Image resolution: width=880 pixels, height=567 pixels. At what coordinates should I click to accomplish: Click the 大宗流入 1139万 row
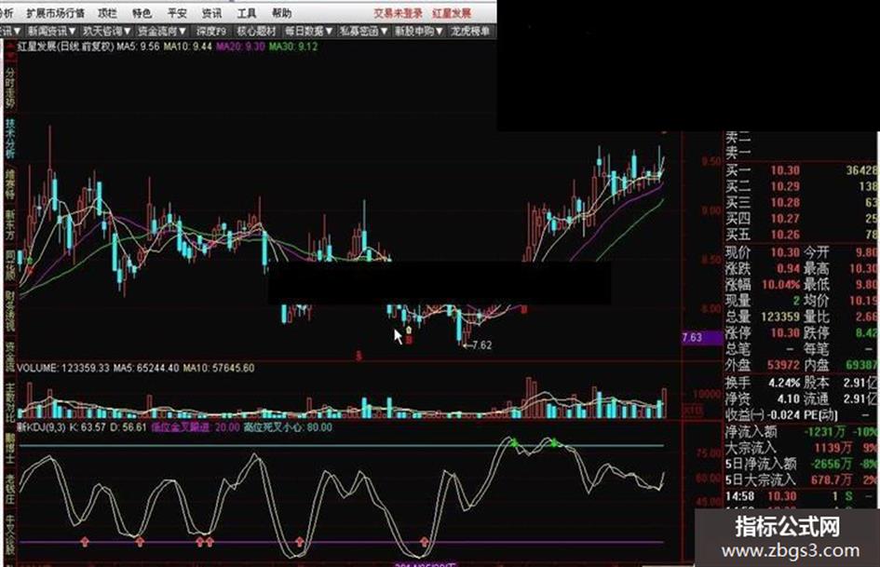(x=802, y=448)
